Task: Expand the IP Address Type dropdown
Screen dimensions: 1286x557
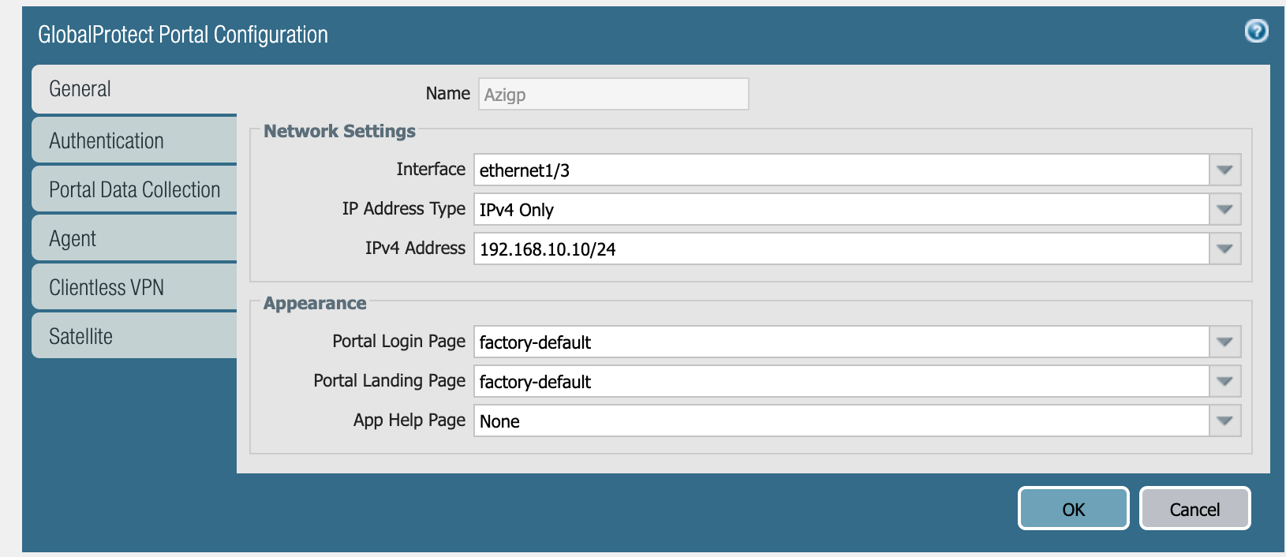Action: pos(1224,209)
